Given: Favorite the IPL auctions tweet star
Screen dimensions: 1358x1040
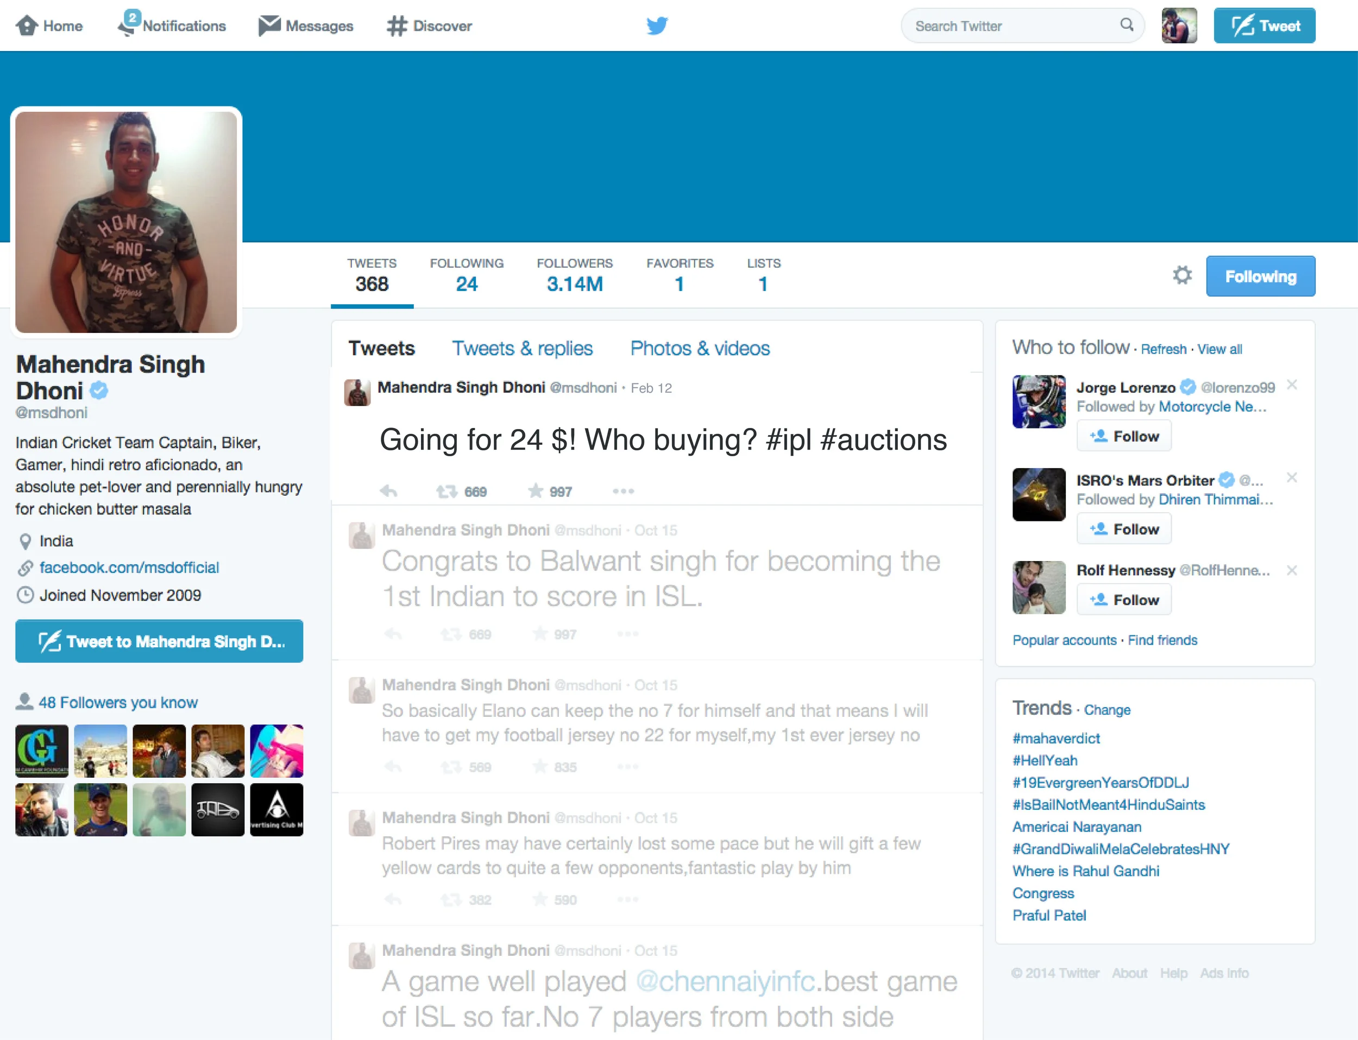Looking at the screenshot, I should pos(535,491).
